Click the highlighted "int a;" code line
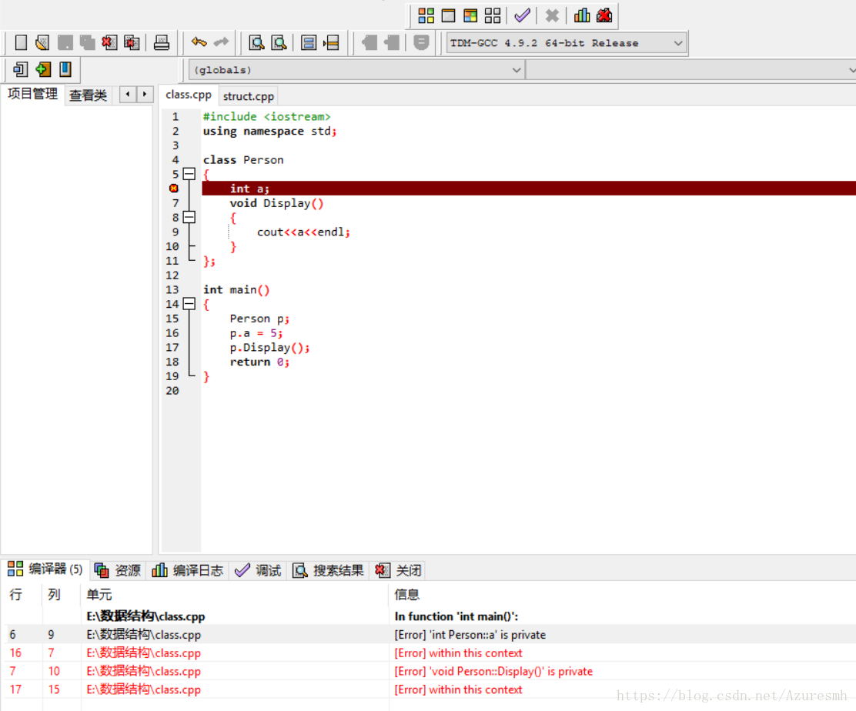The width and height of the screenshot is (856, 711). coord(528,189)
